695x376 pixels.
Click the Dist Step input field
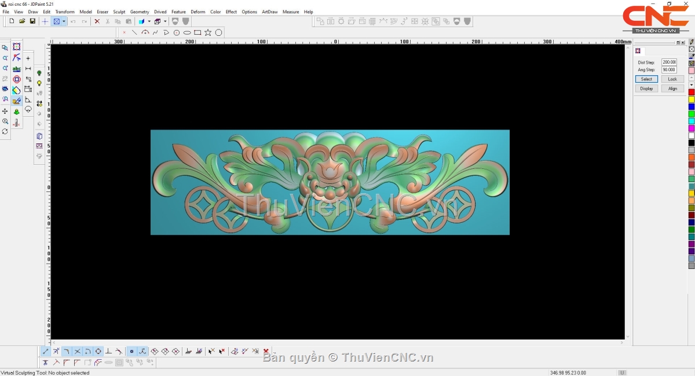pyautogui.click(x=669, y=62)
